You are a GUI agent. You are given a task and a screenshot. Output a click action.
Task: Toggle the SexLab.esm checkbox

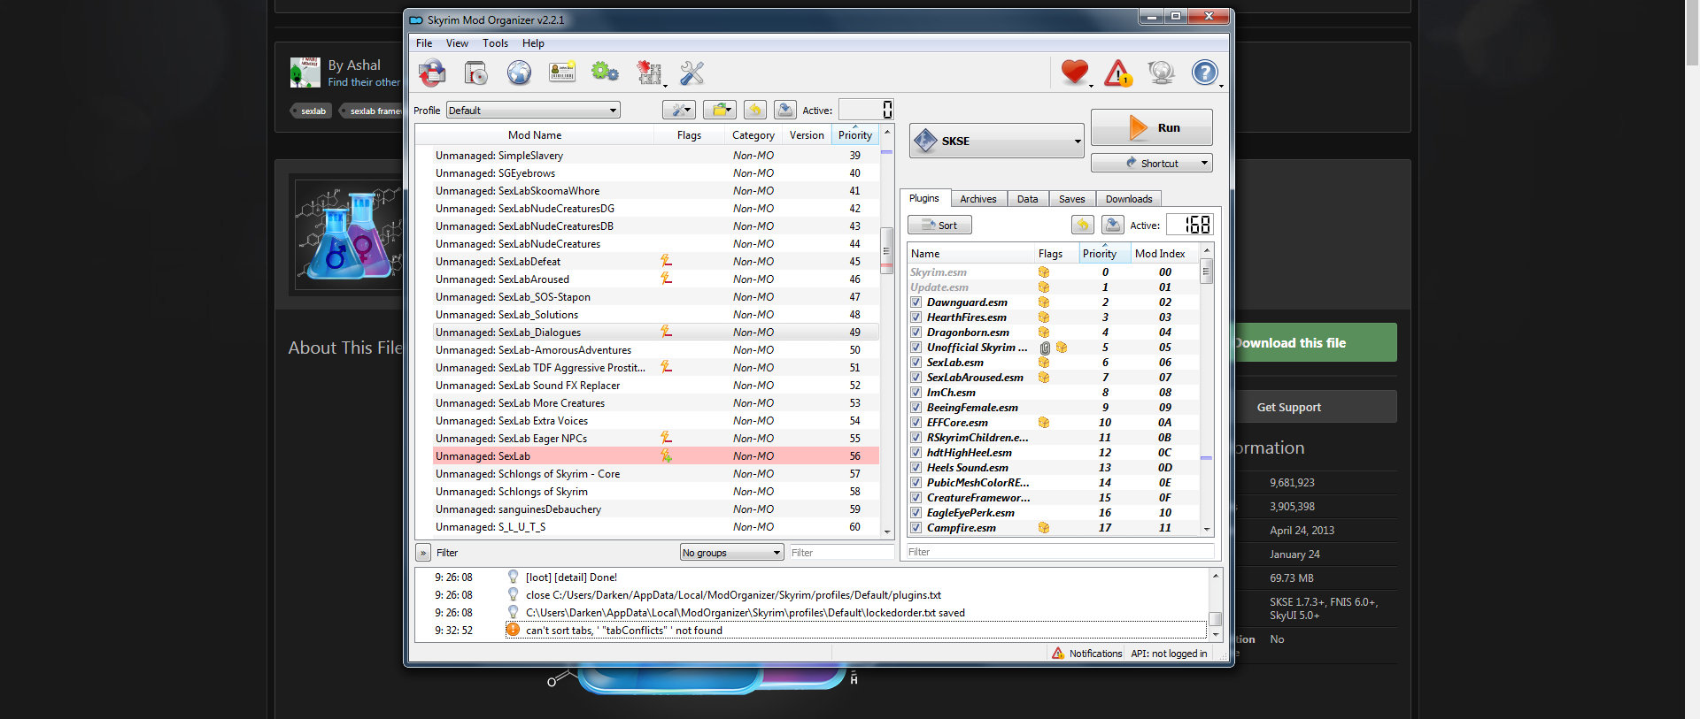click(916, 363)
